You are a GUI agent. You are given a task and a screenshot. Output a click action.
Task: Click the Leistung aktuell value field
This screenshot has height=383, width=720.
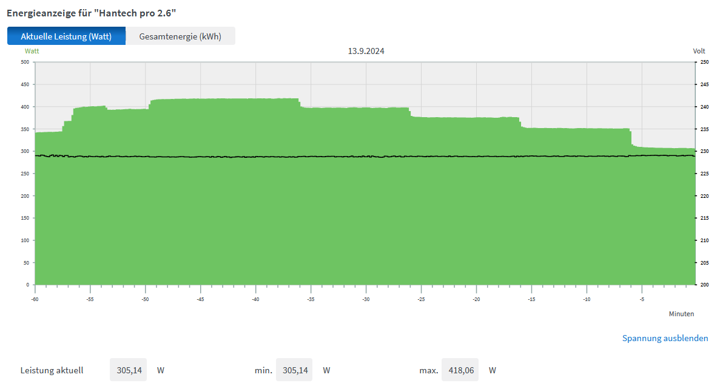[x=128, y=370]
